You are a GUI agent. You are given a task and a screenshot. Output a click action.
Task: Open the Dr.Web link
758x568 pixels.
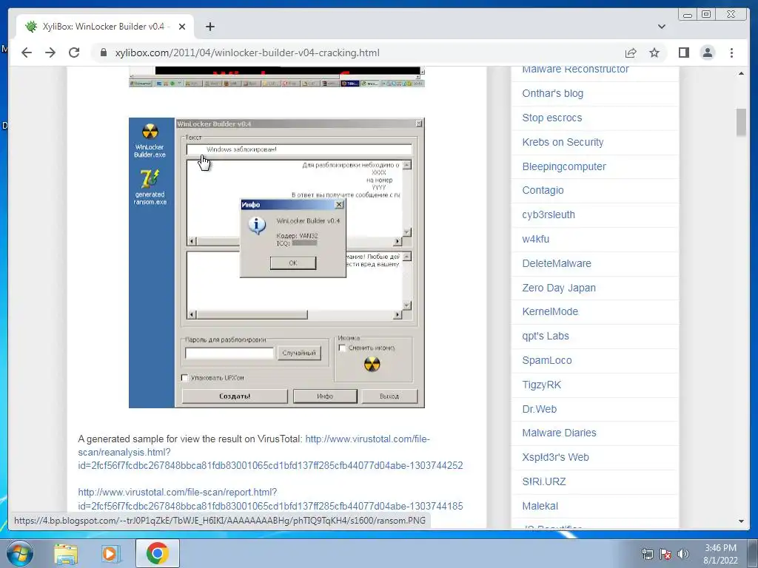[x=539, y=409]
